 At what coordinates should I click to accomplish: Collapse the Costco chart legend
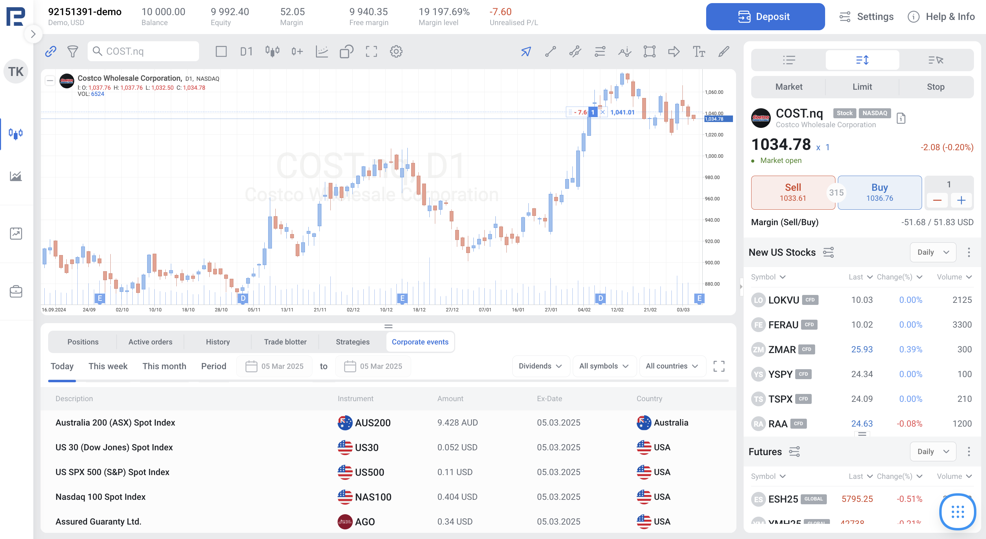[50, 80]
